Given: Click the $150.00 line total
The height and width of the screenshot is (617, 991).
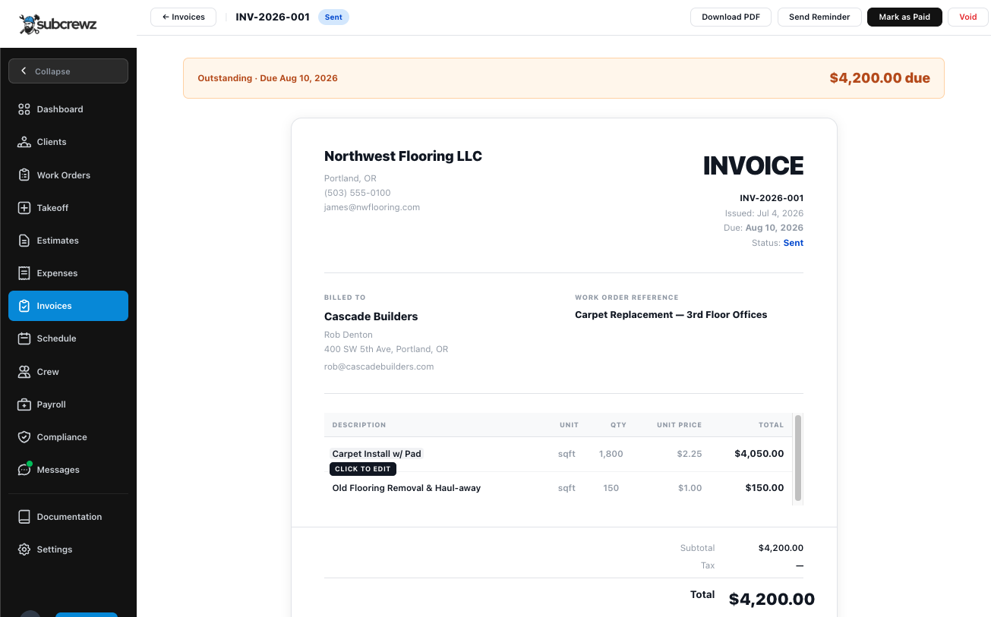Looking at the screenshot, I should click(x=765, y=488).
